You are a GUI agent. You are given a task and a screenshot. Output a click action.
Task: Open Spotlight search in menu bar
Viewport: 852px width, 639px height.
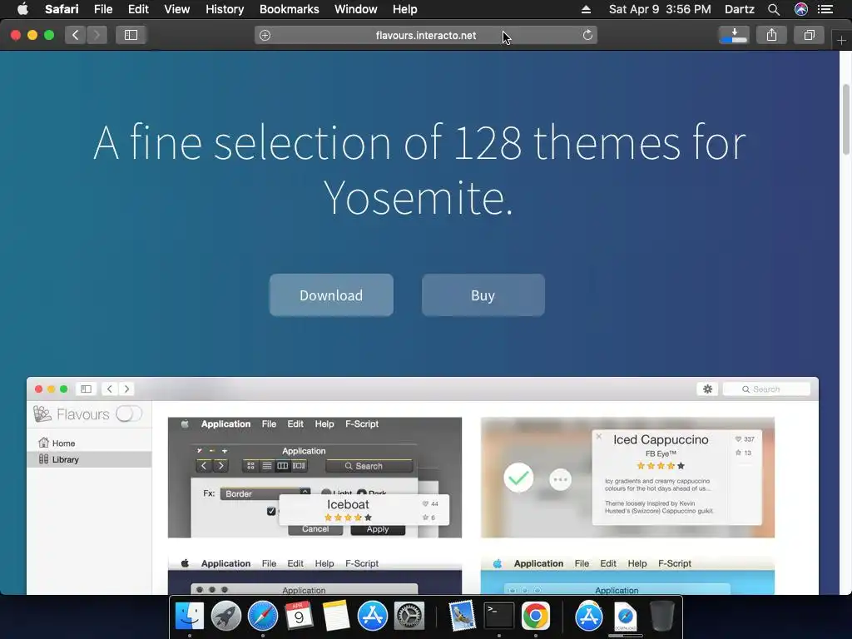pyautogui.click(x=774, y=9)
